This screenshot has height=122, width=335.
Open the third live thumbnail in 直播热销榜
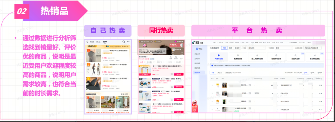pos(123,102)
